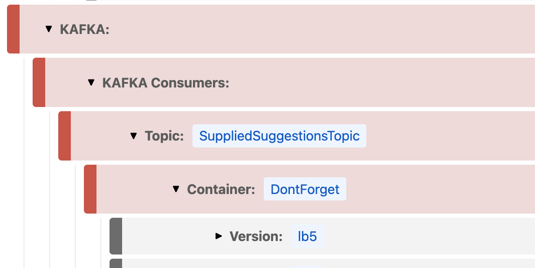The image size is (535, 268).
Task: Collapse the KAFKA Consumers group
Action: click(90, 82)
